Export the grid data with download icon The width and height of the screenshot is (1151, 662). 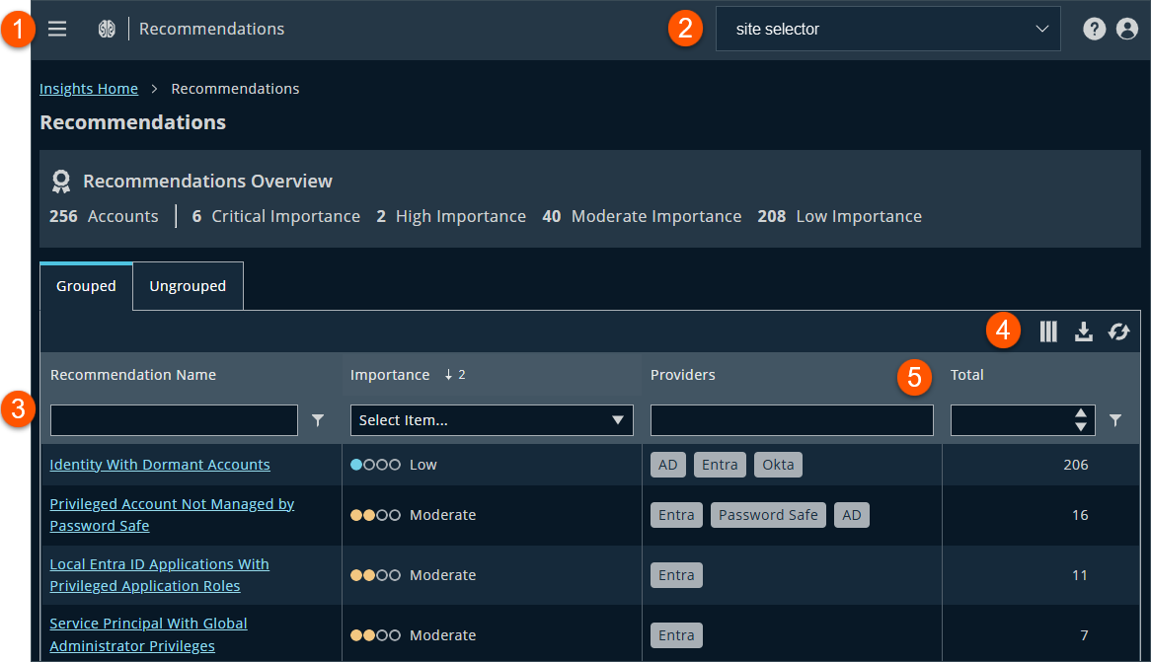tap(1084, 331)
